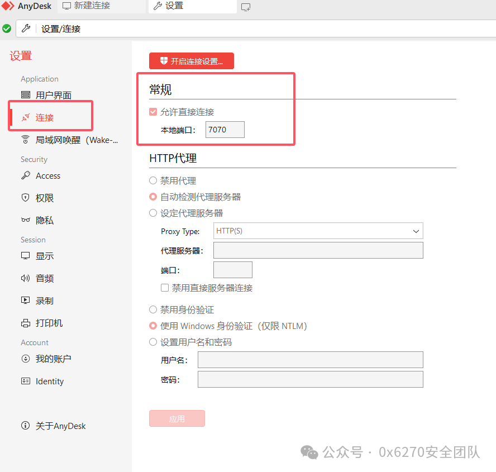Click the Identity card icon
Image resolution: width=496 pixels, height=472 pixels.
[26, 381]
